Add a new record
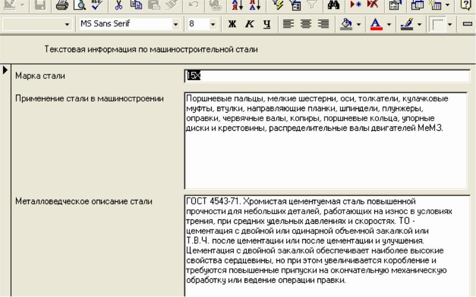This screenshot has height=297, width=476. tap(355, 5)
